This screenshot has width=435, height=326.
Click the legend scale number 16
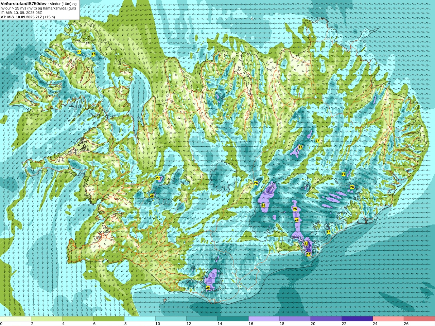pos(250,324)
